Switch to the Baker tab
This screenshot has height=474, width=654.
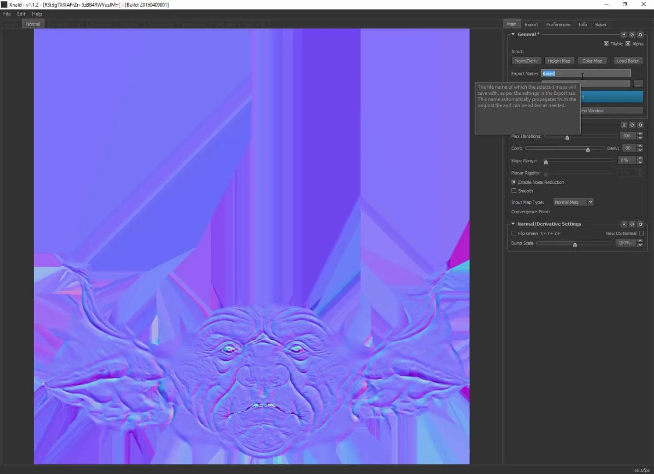(x=600, y=25)
